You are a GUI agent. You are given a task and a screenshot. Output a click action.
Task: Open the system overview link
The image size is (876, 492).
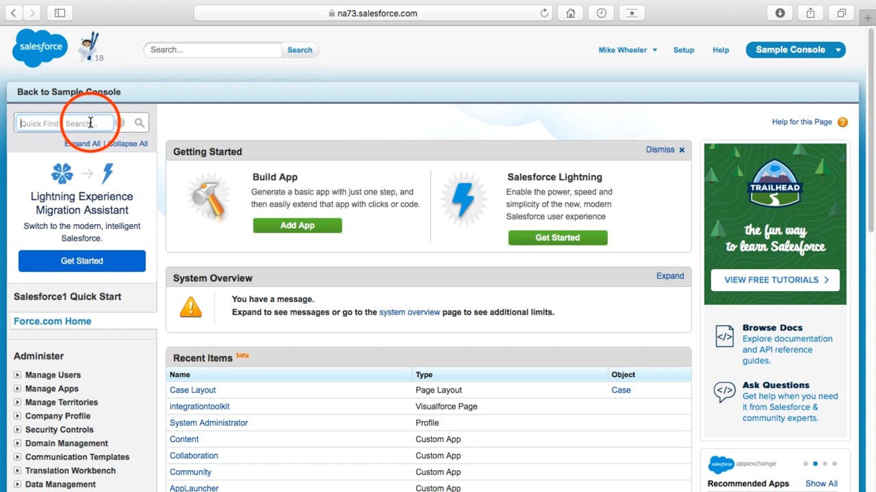click(410, 312)
